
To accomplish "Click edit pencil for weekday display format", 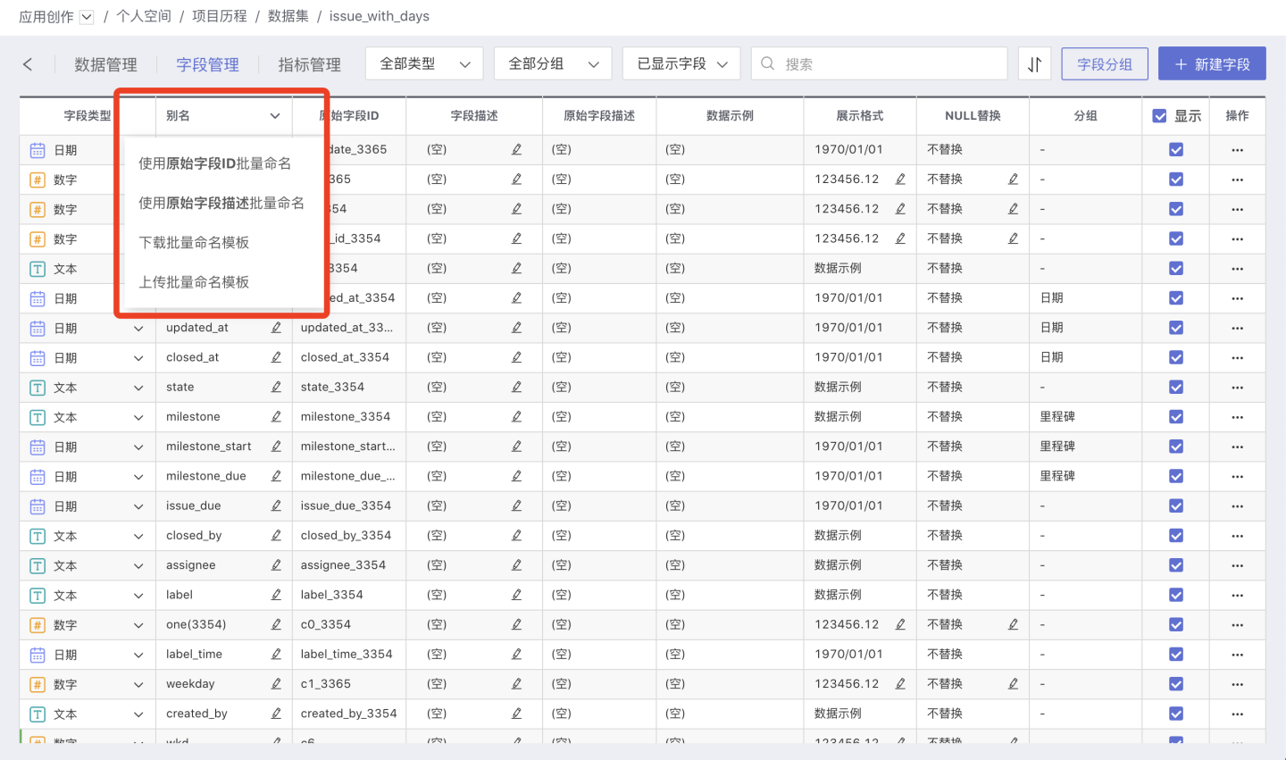I will 900,684.
